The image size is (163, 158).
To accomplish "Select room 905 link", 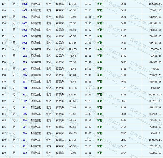I will click(x=25, y=69).
